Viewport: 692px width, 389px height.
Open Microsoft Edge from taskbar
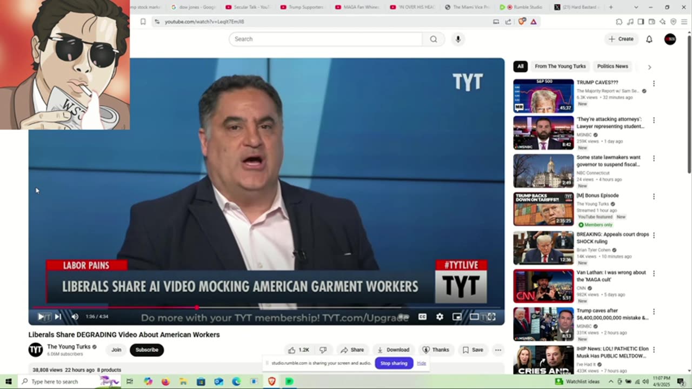pyautogui.click(x=236, y=381)
